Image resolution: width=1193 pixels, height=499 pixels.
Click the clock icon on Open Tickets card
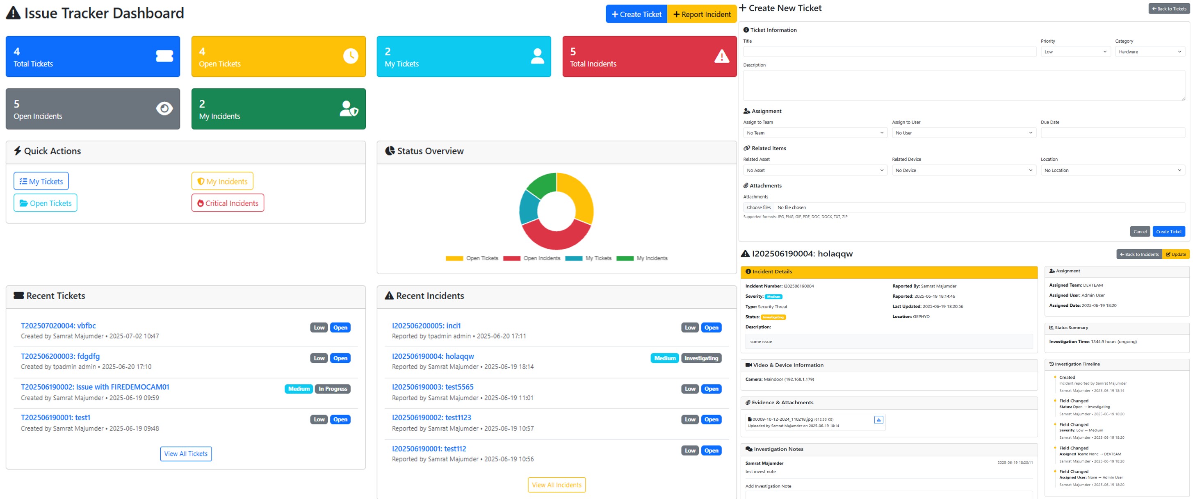coord(350,56)
